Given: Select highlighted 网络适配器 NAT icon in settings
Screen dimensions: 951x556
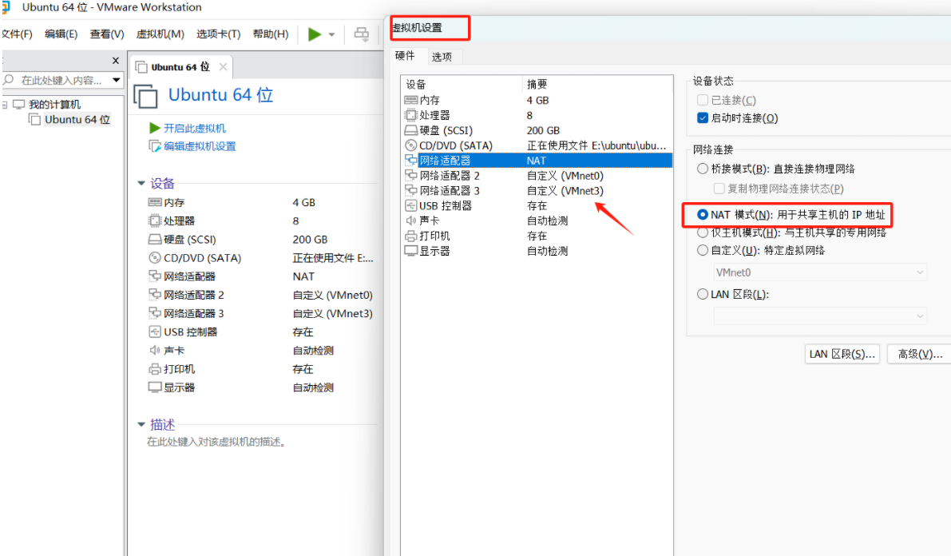Looking at the screenshot, I should (x=410, y=161).
